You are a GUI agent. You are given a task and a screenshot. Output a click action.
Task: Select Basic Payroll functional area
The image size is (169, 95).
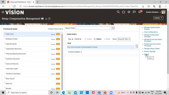pos(10,79)
